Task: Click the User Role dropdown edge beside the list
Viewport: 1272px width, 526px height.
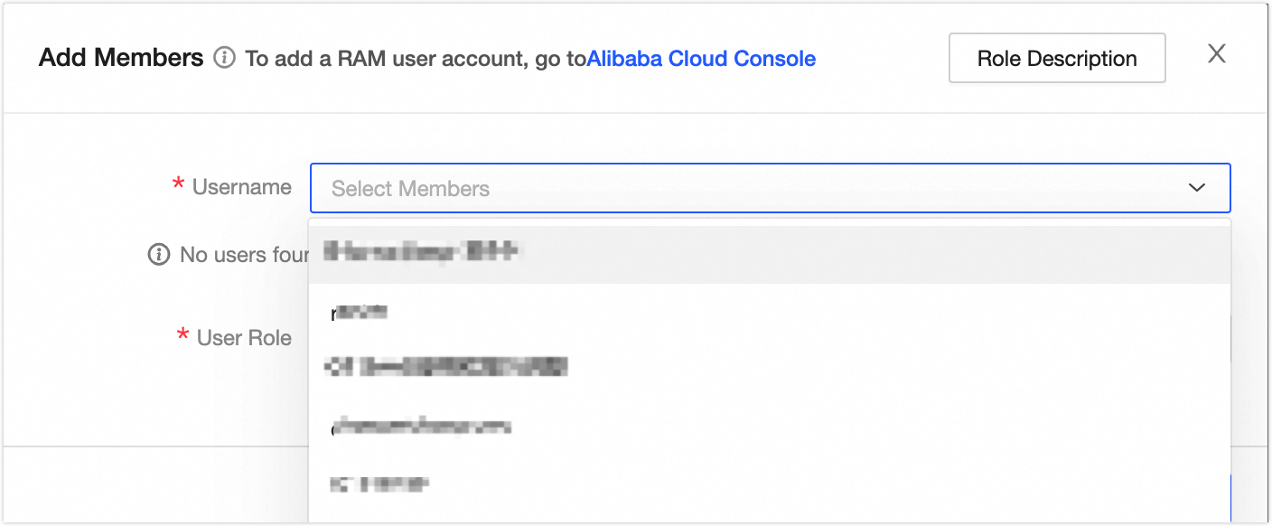Action: tap(1231, 340)
